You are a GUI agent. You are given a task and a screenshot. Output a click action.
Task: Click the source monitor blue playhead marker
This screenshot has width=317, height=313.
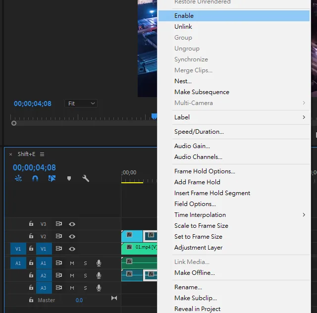[154, 116]
